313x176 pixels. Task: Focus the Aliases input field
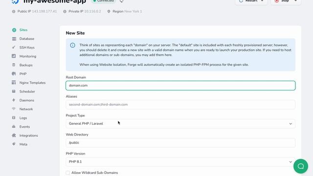[180, 104]
